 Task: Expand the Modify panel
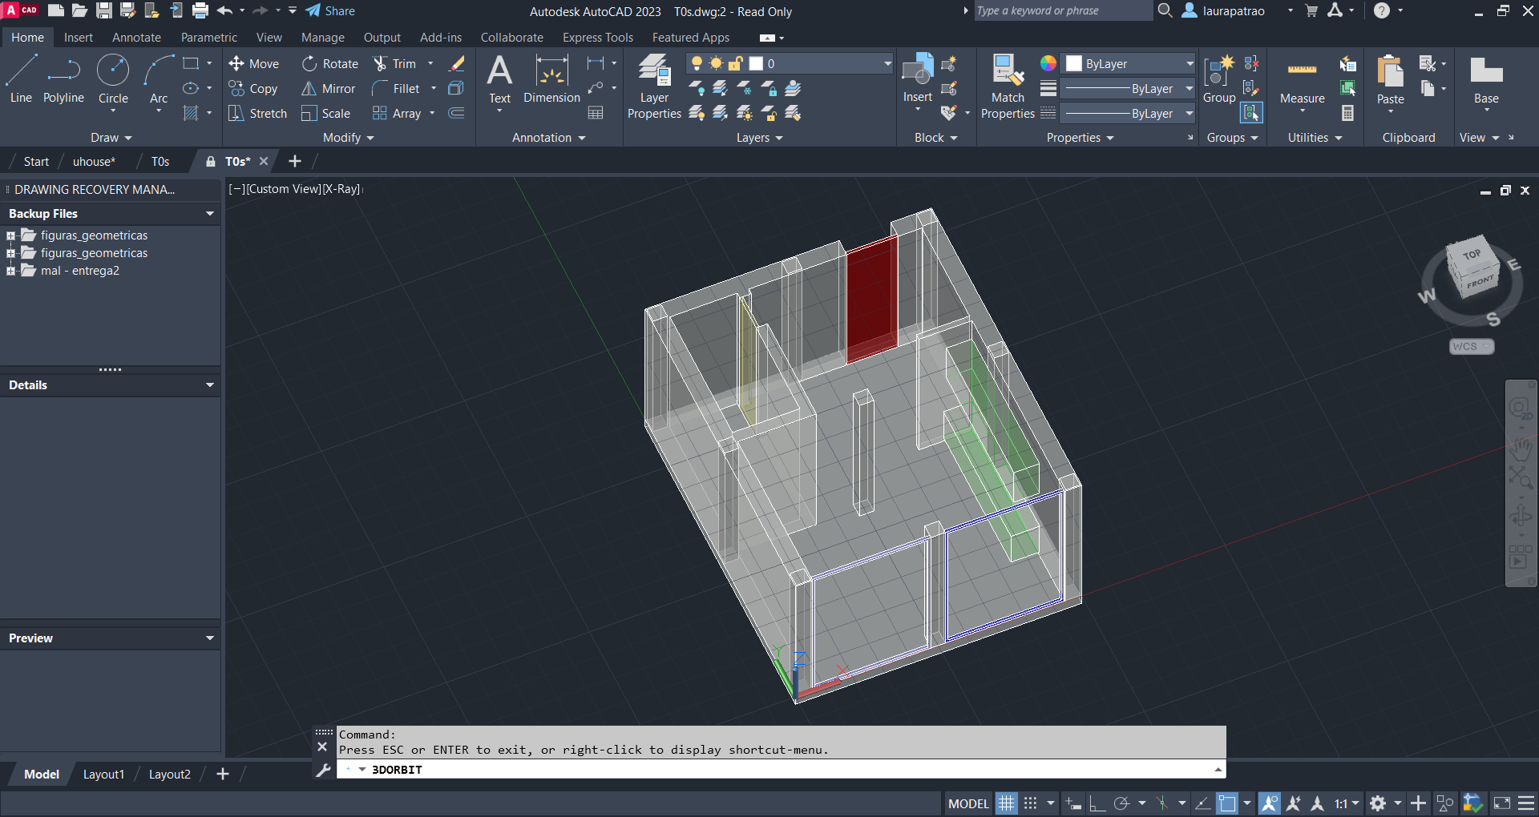349,138
